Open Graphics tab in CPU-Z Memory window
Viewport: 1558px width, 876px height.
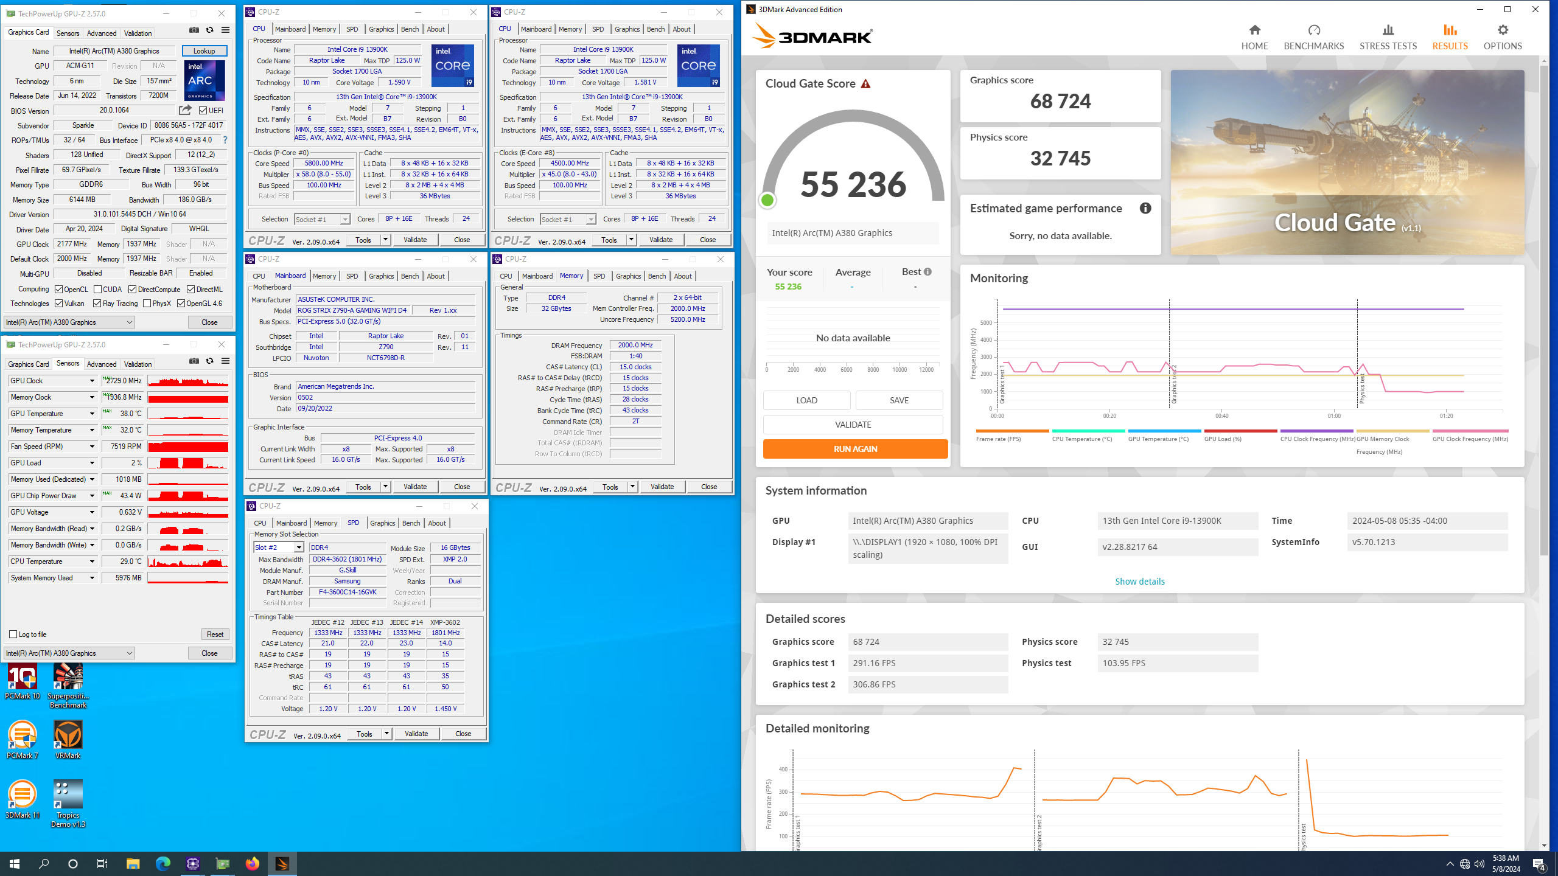[x=628, y=276]
